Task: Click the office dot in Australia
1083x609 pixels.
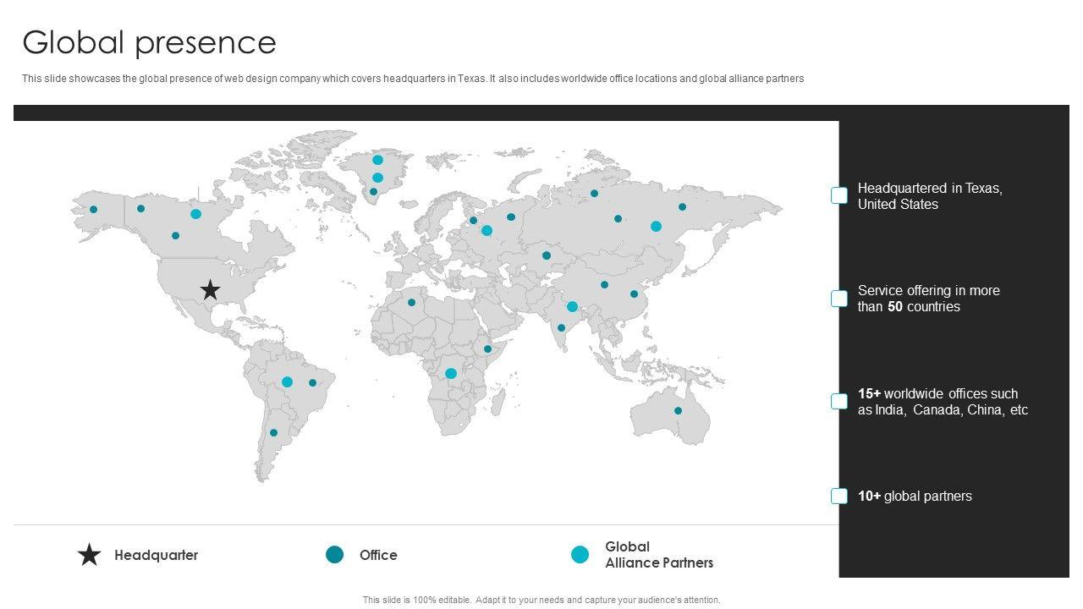Action: pos(678,411)
